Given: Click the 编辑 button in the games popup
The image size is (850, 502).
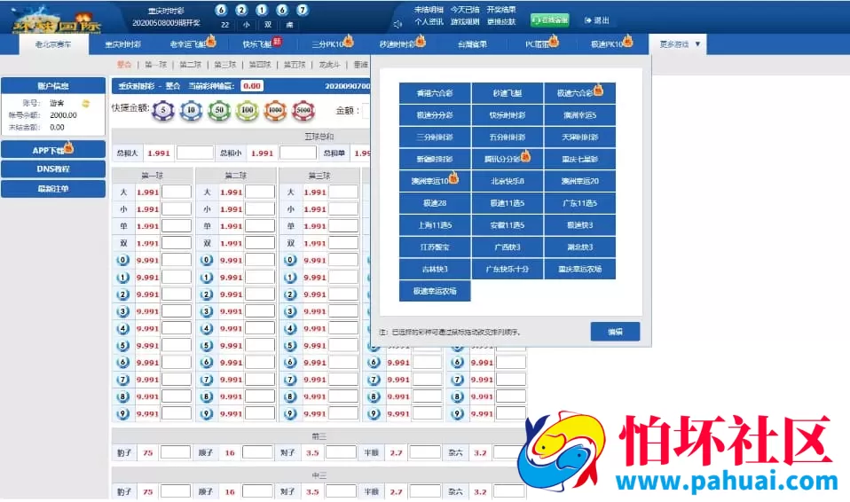Looking at the screenshot, I should point(615,332).
